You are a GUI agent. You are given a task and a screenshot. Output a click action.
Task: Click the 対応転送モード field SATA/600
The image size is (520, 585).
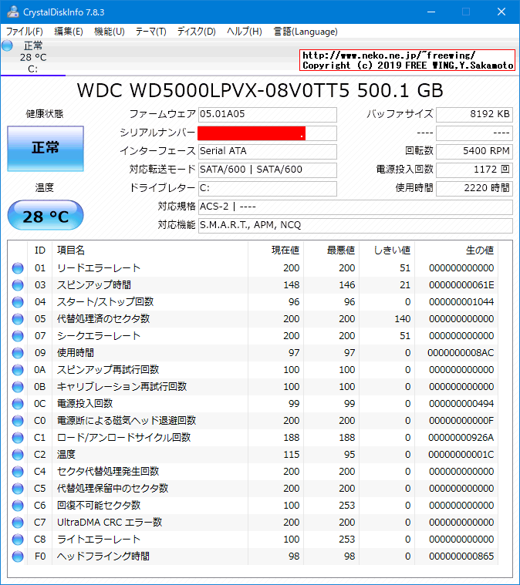pos(268,170)
